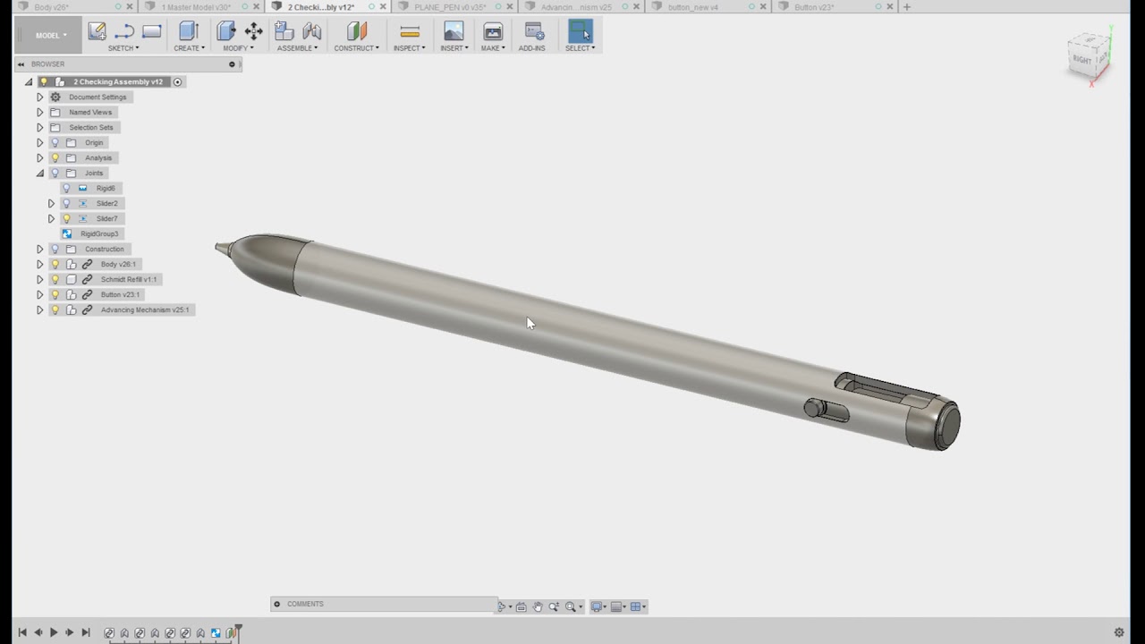Collapse the Joints folder
1145x644 pixels.
tap(39, 173)
